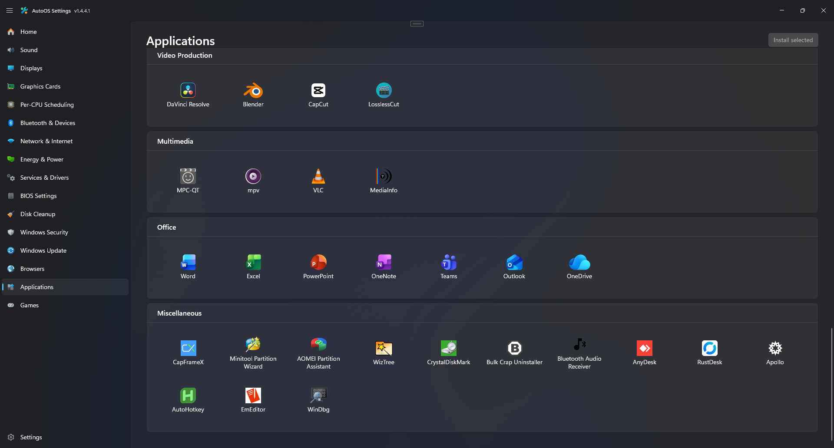The height and width of the screenshot is (448, 834).
Task: Select the WizTree app icon
Action: pos(384,348)
